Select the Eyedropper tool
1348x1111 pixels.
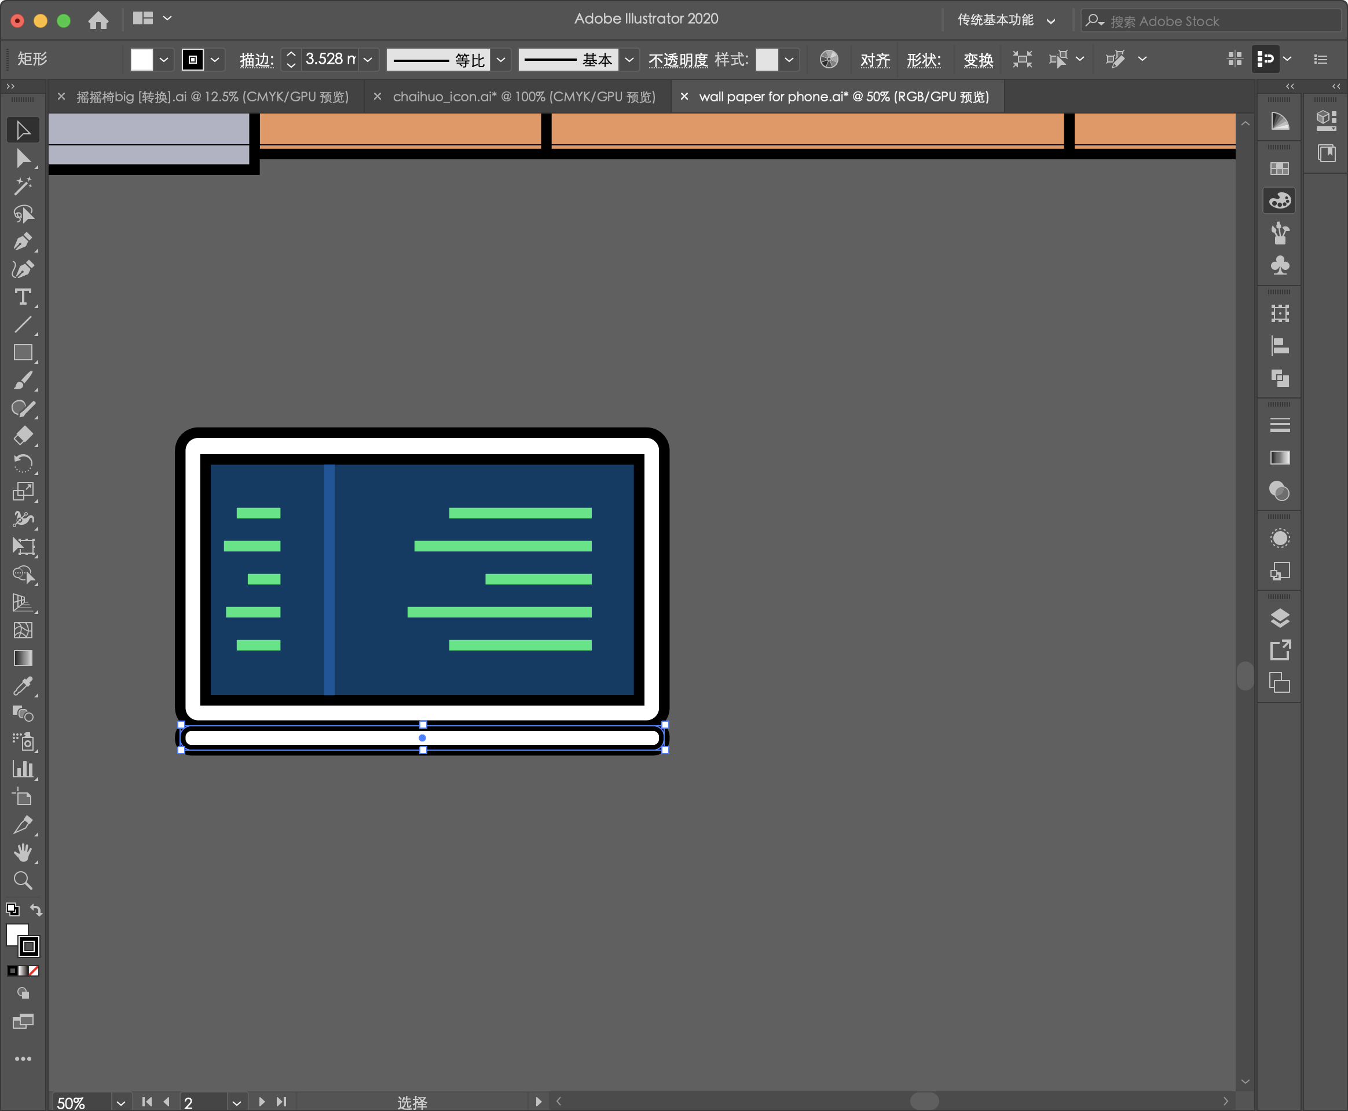[x=23, y=686]
